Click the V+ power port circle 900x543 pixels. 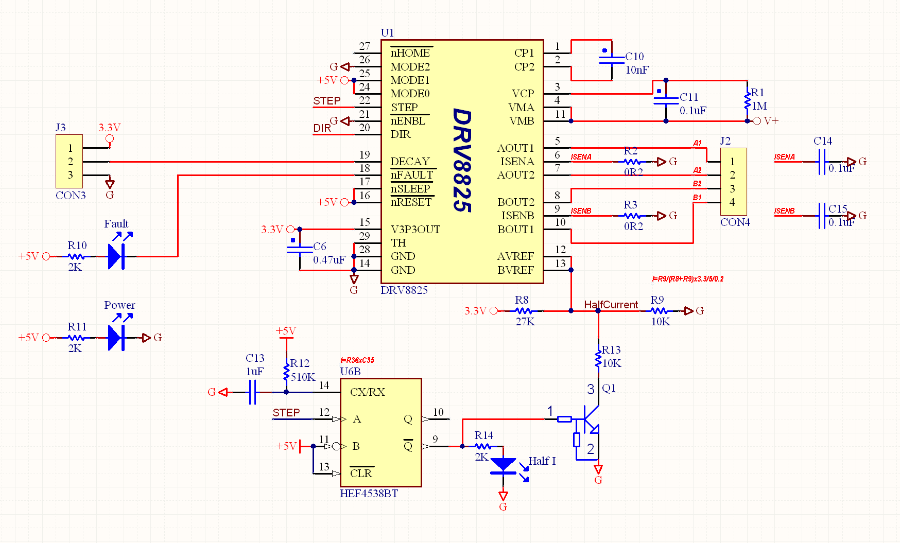(x=756, y=121)
